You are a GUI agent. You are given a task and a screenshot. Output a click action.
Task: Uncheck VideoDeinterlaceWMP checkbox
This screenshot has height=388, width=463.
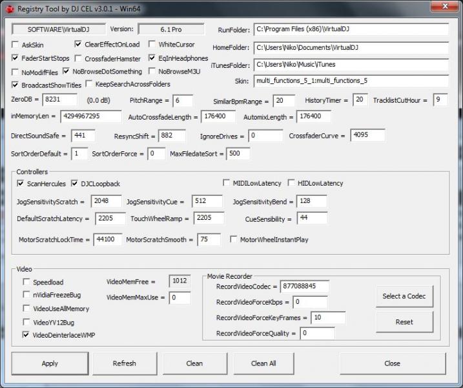pyautogui.click(x=26, y=335)
